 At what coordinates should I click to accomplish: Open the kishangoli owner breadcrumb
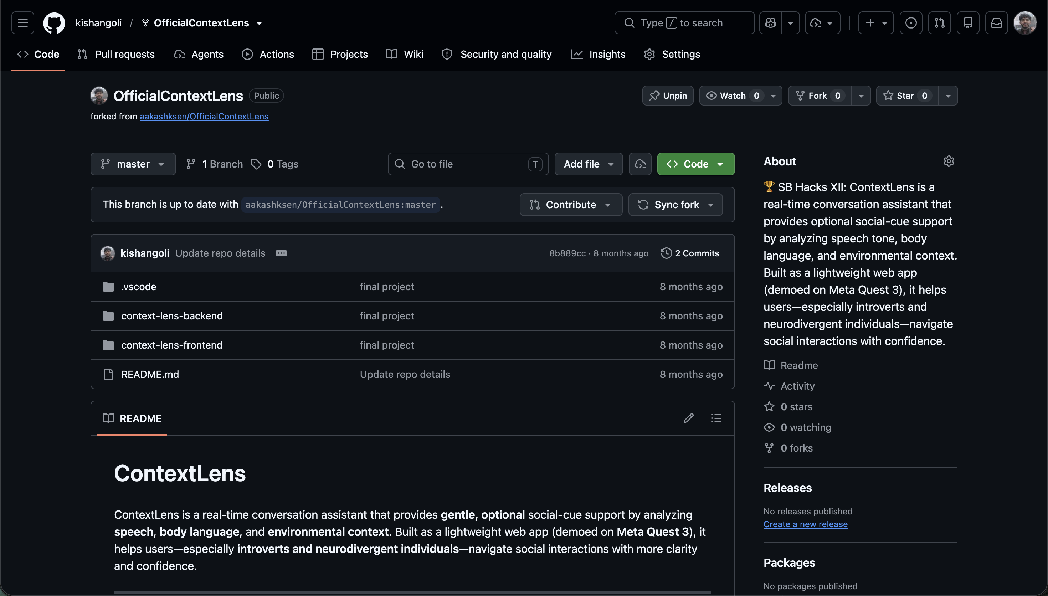(x=99, y=23)
